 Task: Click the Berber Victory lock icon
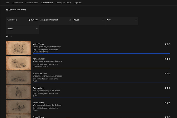(34, 110)
